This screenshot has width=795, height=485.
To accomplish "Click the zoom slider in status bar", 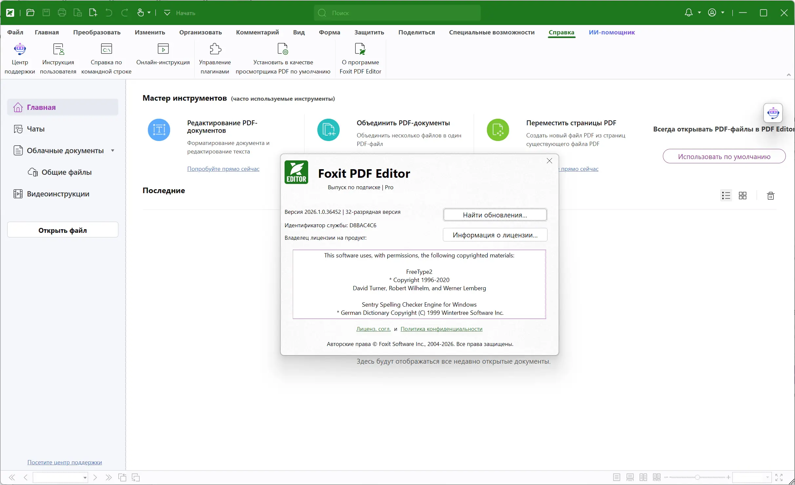I will click(x=697, y=477).
